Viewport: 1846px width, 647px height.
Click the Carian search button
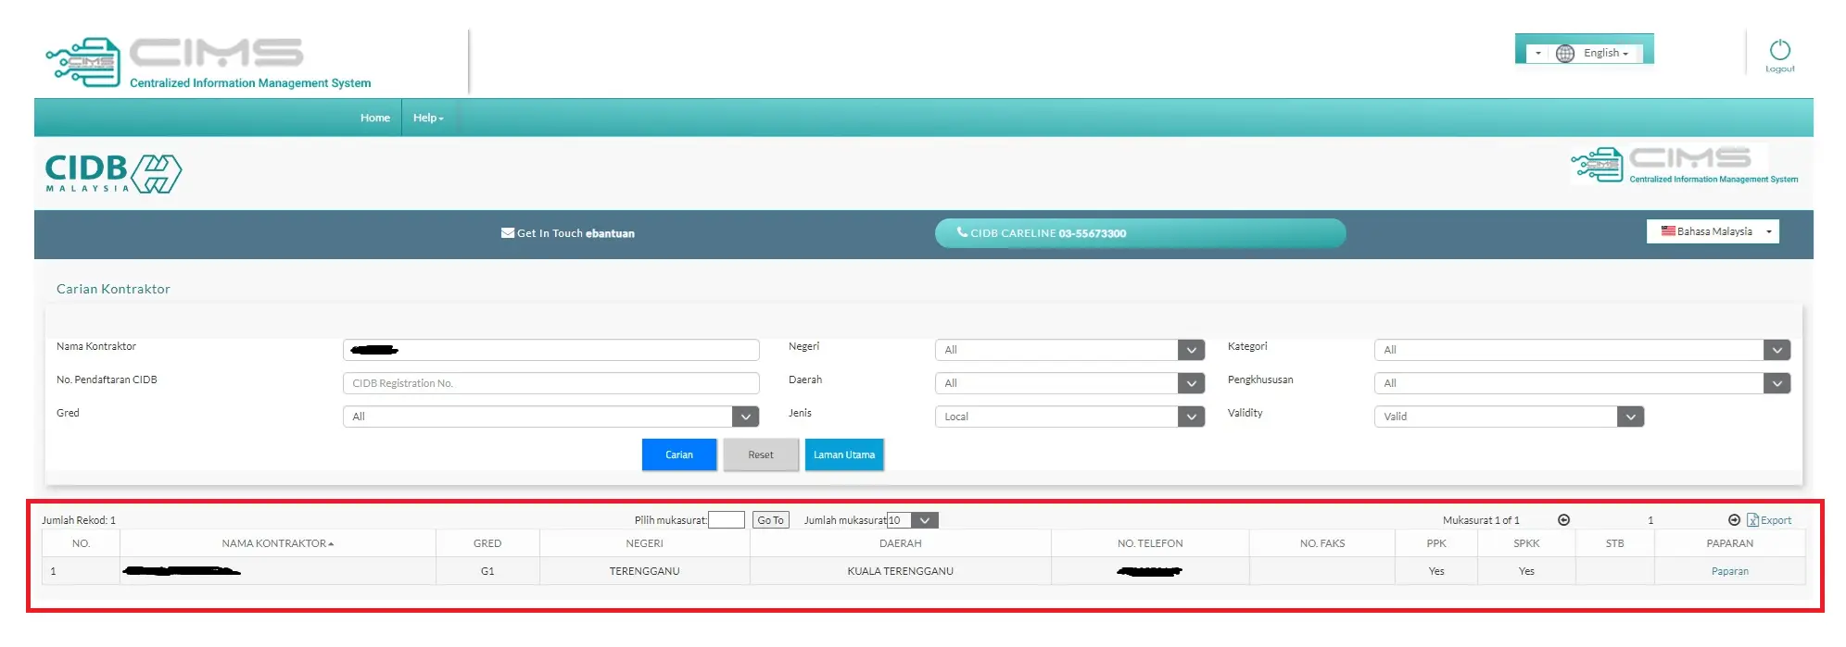click(679, 454)
